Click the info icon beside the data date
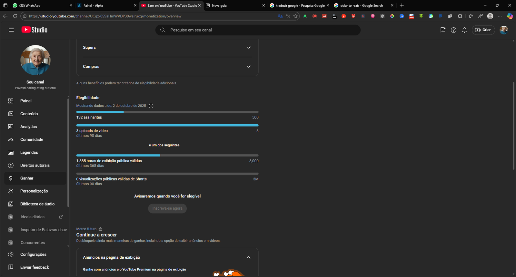Screen dimensions: 516x277 (151, 106)
